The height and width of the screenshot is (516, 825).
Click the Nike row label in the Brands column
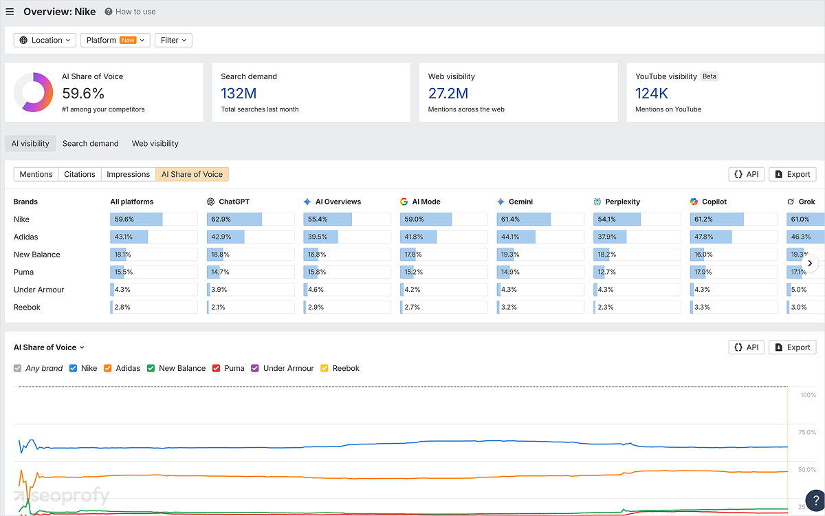click(x=21, y=219)
